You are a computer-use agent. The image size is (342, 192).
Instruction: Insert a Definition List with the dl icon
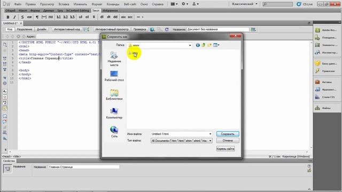coord(102,17)
